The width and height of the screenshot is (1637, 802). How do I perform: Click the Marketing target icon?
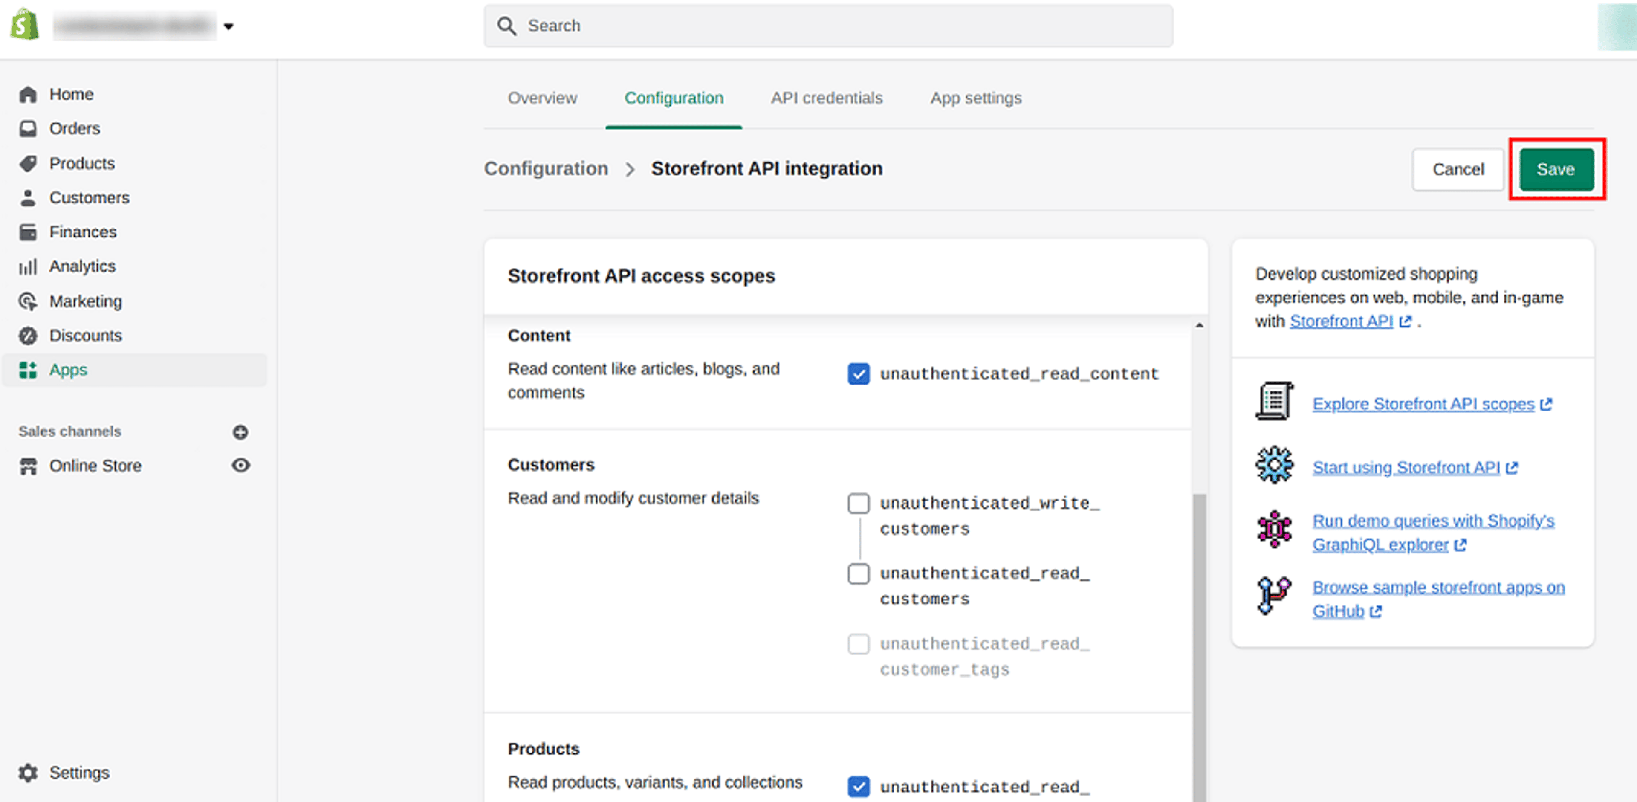28,301
